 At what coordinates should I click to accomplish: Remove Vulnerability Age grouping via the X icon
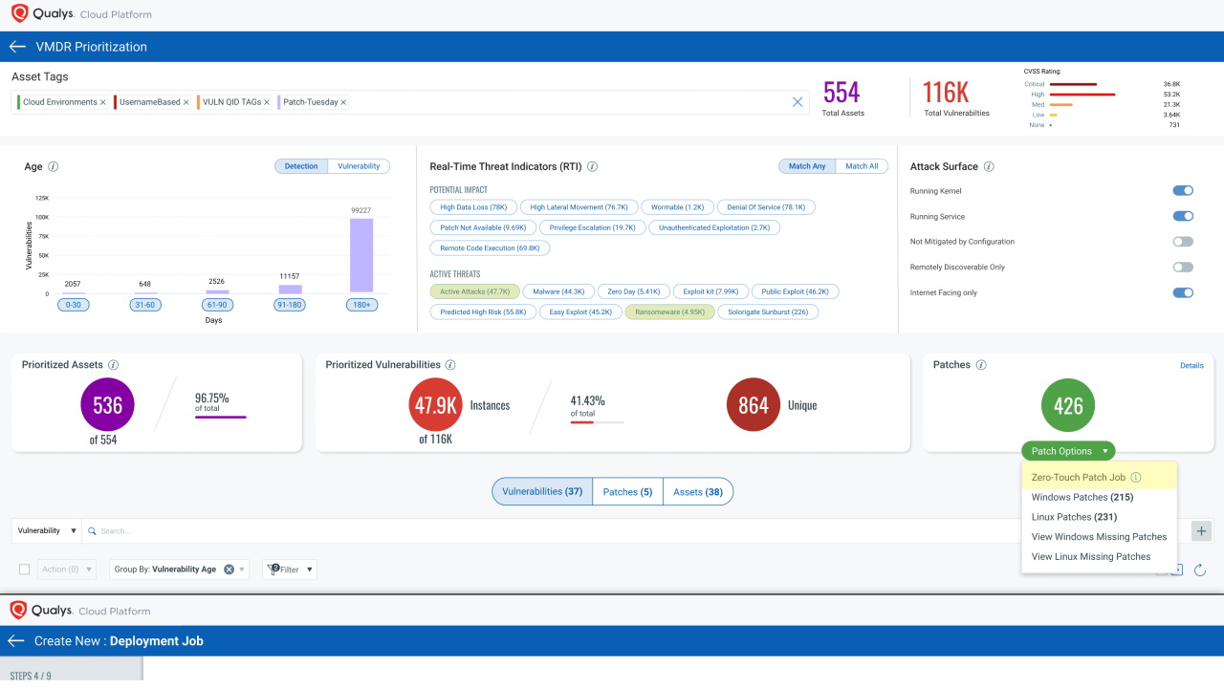point(228,569)
